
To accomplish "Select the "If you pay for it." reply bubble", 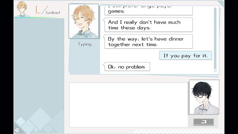I will (x=185, y=55).
